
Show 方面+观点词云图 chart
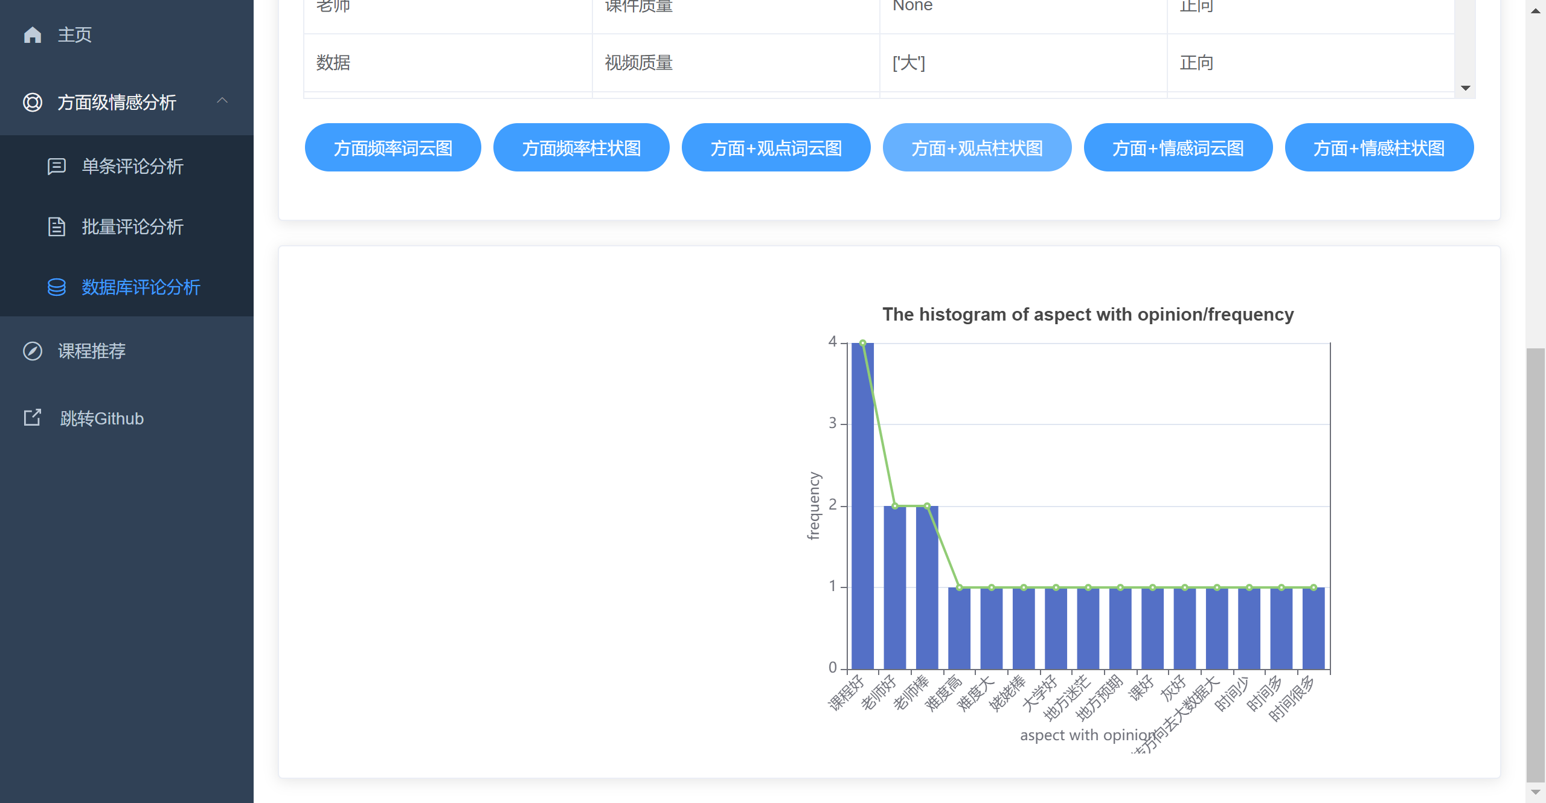[x=776, y=148]
